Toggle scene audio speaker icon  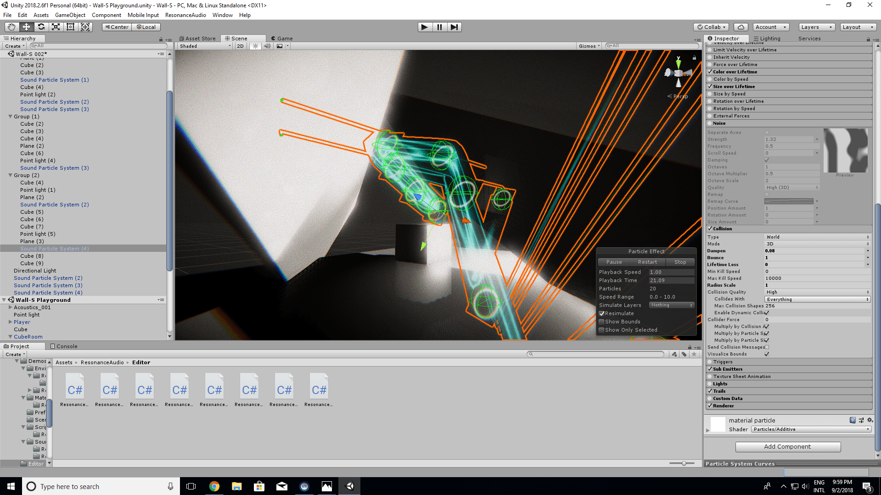point(267,46)
